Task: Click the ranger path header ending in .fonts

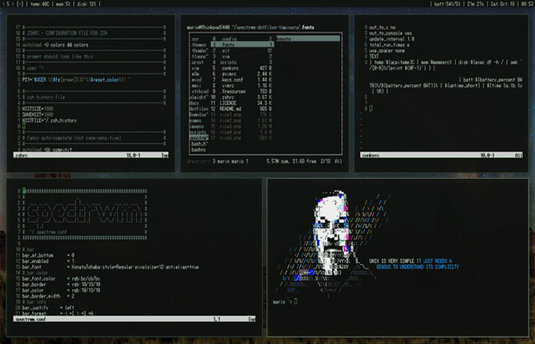Action: click(251, 28)
